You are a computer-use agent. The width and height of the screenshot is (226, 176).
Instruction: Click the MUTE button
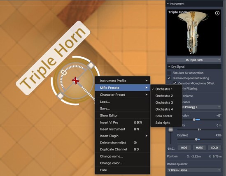[199, 148]
